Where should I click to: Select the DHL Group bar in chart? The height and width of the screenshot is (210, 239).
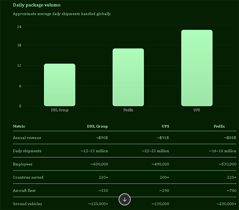pos(60,85)
